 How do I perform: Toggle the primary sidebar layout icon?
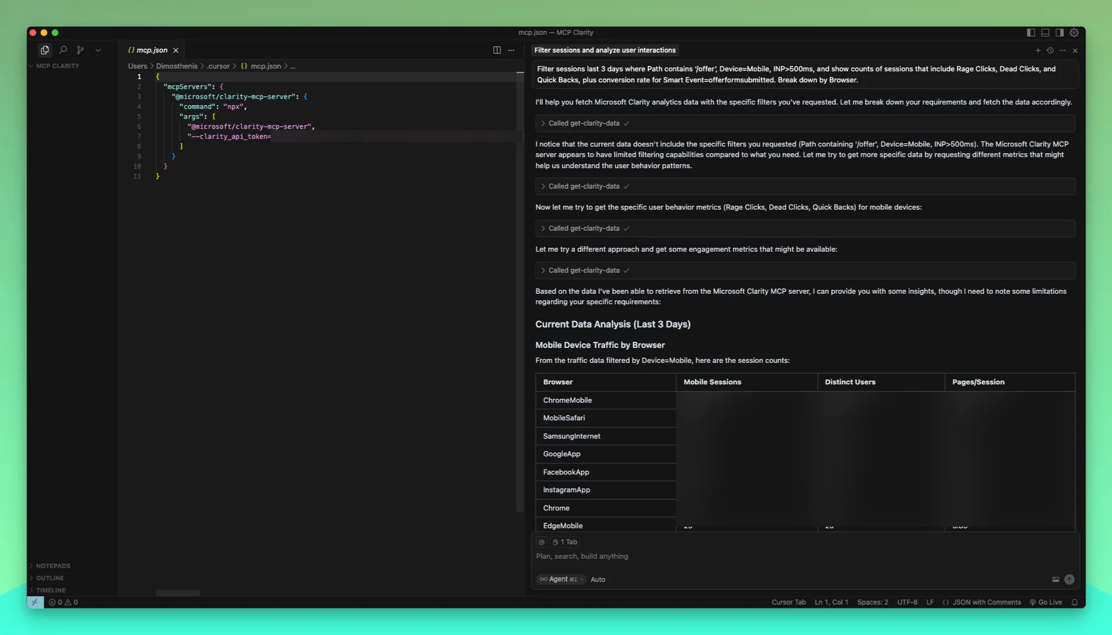click(x=1031, y=33)
